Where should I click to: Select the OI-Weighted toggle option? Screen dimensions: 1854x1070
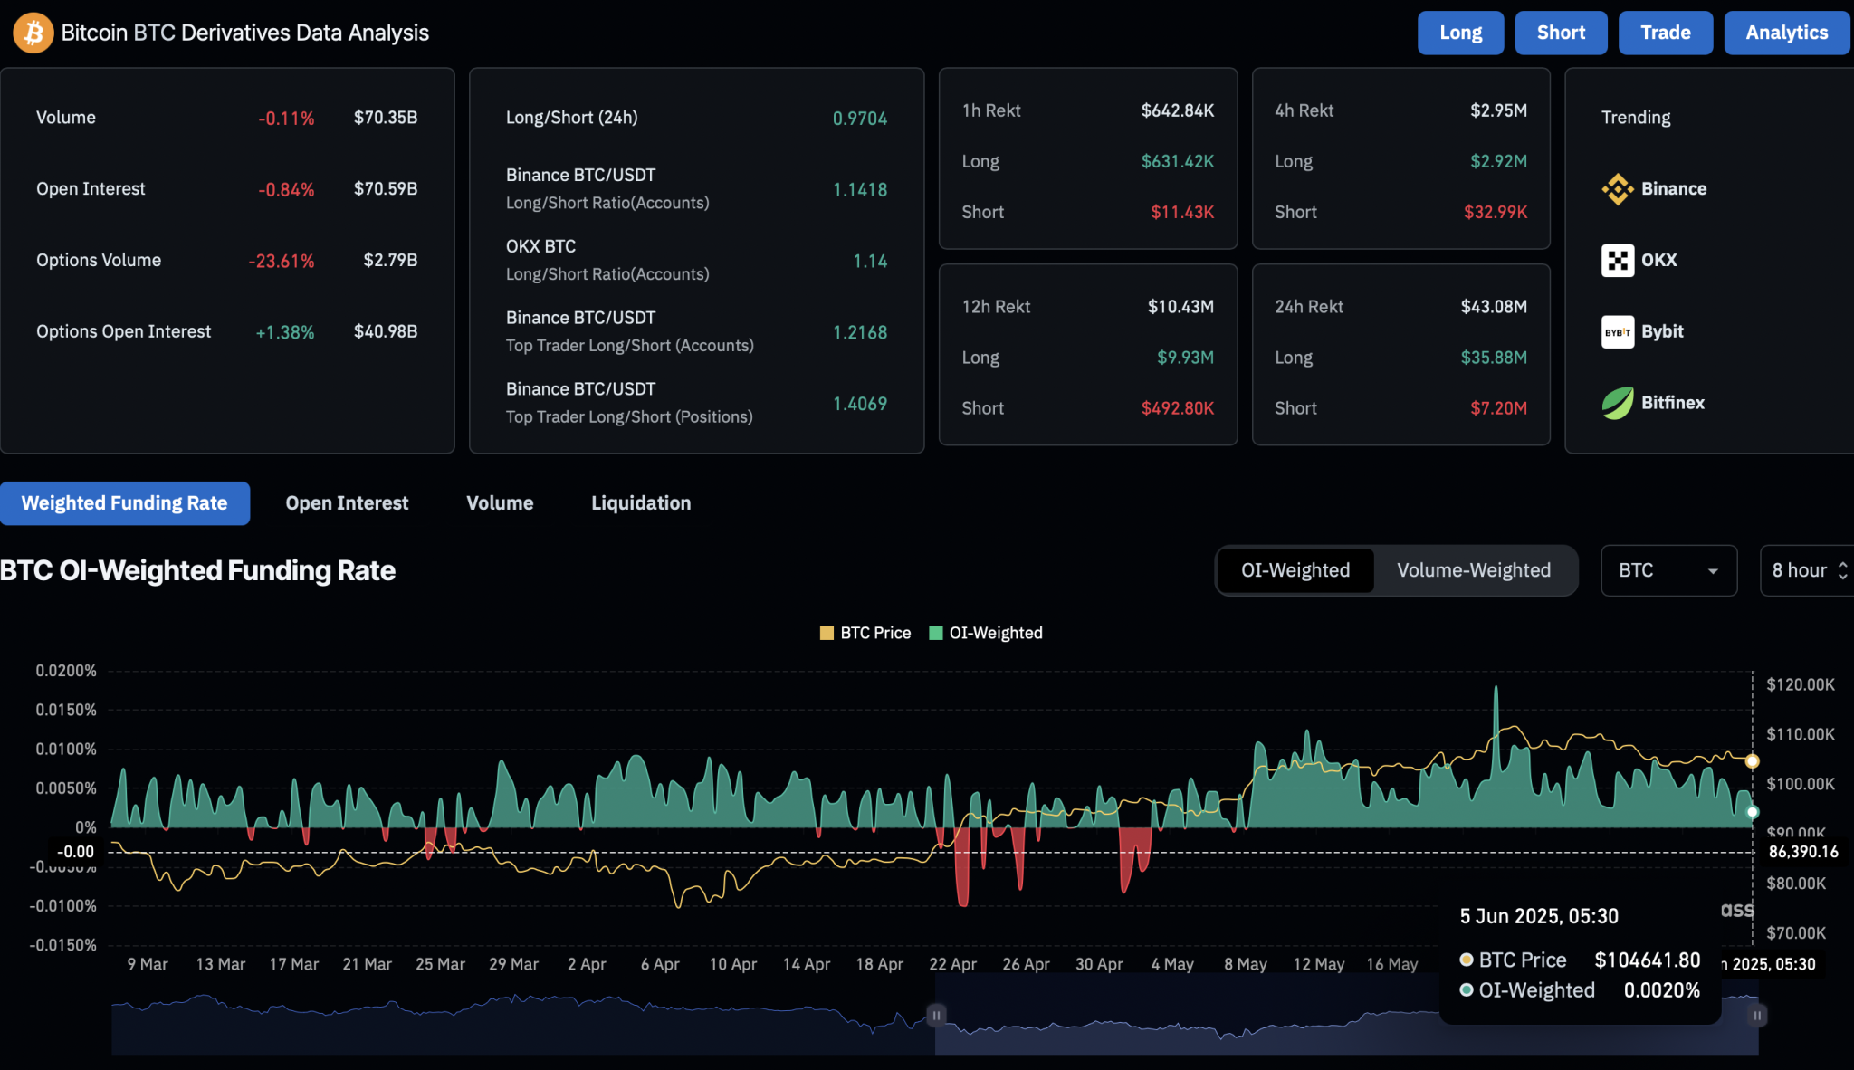tap(1295, 570)
